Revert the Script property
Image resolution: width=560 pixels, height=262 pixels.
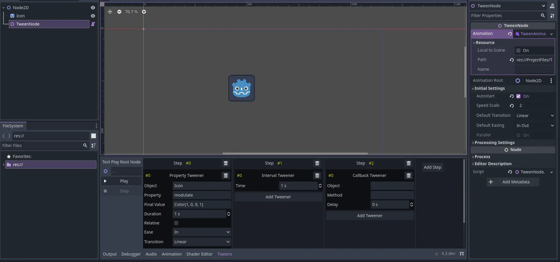pyautogui.click(x=510, y=172)
